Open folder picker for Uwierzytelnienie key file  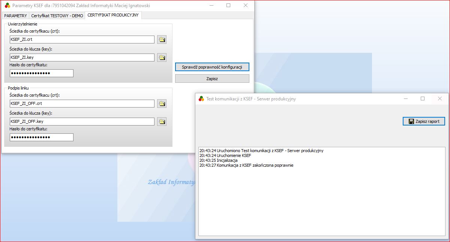[x=162, y=58]
